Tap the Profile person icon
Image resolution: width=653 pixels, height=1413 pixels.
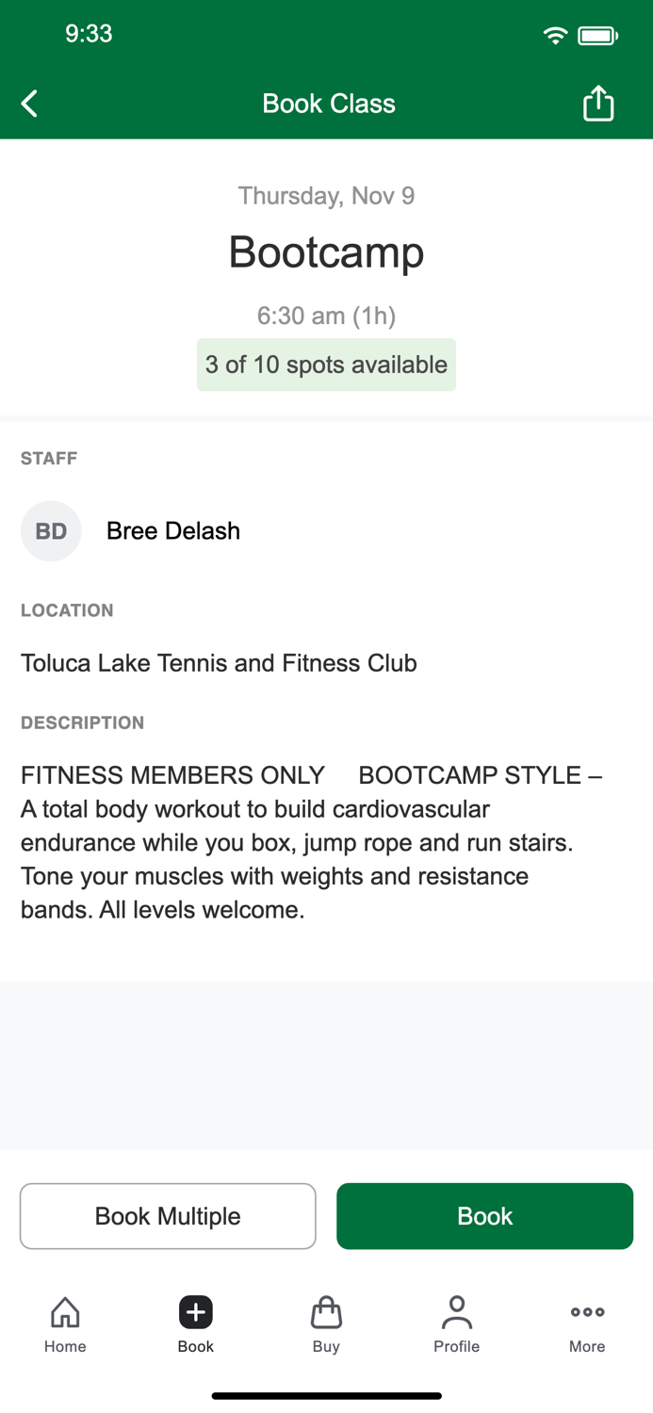tap(456, 1312)
